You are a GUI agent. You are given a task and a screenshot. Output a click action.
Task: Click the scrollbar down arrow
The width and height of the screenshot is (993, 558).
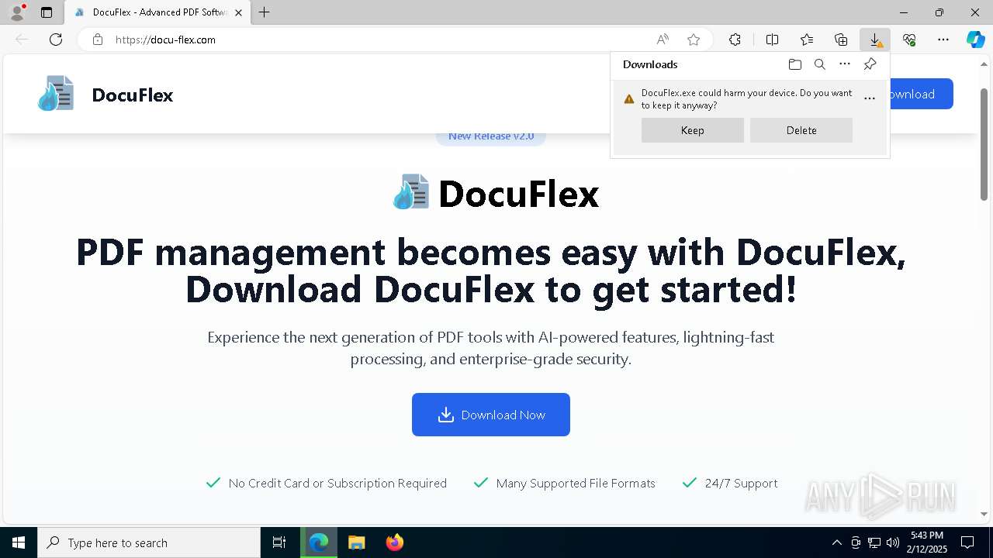(984, 514)
